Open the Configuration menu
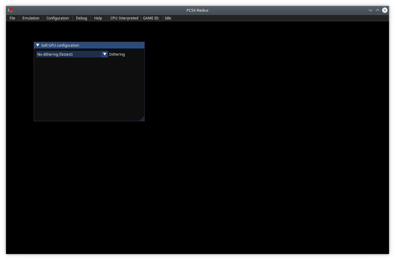The width and height of the screenshot is (395, 260). [x=57, y=18]
